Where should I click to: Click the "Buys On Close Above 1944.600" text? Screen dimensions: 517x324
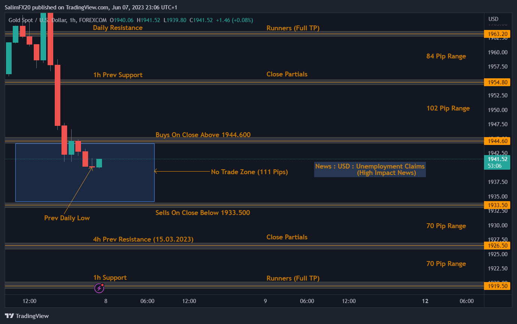[x=203, y=135]
